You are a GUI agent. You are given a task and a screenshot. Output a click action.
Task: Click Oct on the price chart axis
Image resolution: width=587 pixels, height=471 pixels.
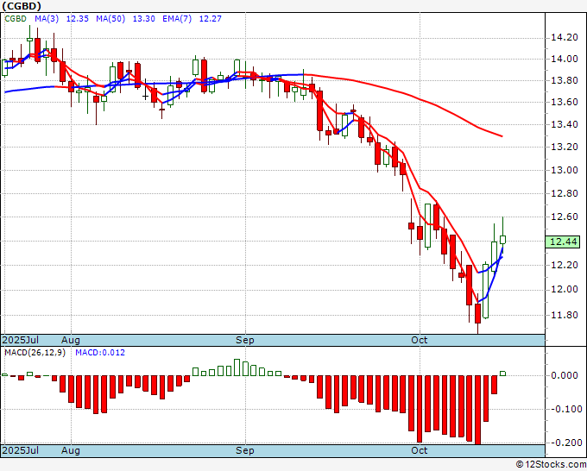tap(419, 340)
